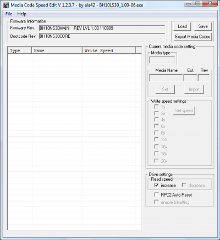Sort list by Type column header
220x240 pixels.
pyautogui.click(x=20, y=51)
